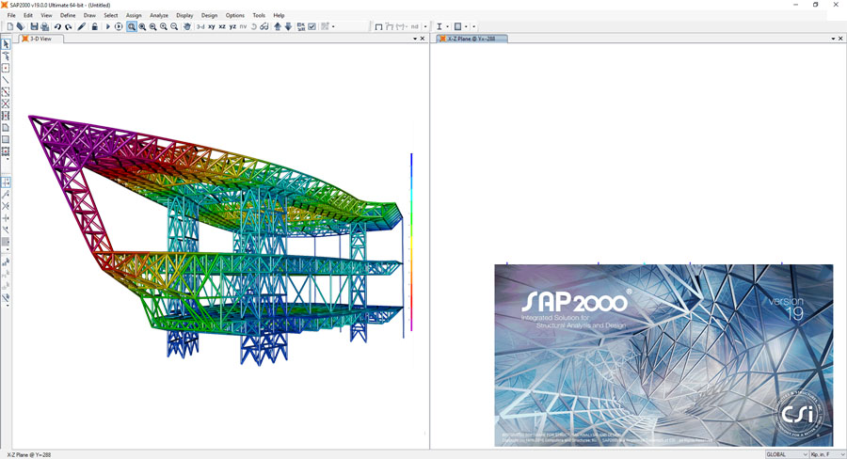The height and width of the screenshot is (459, 847).
Task: Click the Move Up in List arrow
Action: click(277, 26)
